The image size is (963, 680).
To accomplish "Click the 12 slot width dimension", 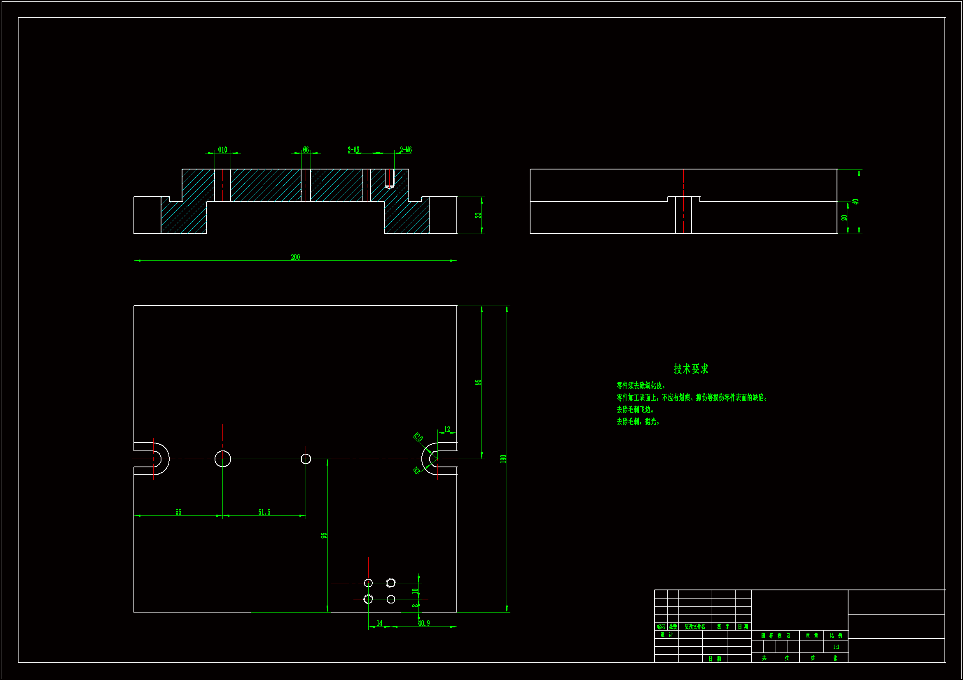I will pyautogui.click(x=447, y=429).
